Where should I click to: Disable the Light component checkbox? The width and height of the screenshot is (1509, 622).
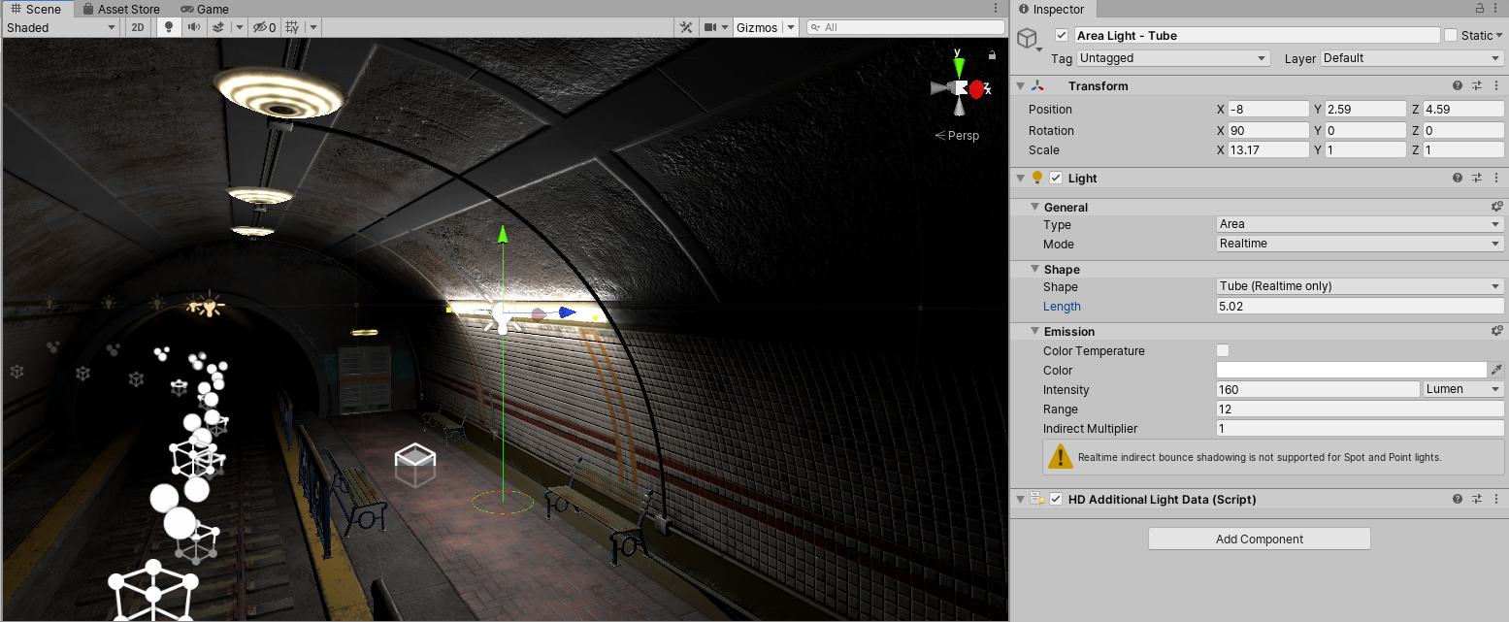[x=1056, y=179]
